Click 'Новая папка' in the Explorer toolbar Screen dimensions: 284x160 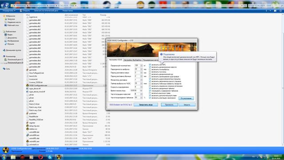click(x=67, y=11)
